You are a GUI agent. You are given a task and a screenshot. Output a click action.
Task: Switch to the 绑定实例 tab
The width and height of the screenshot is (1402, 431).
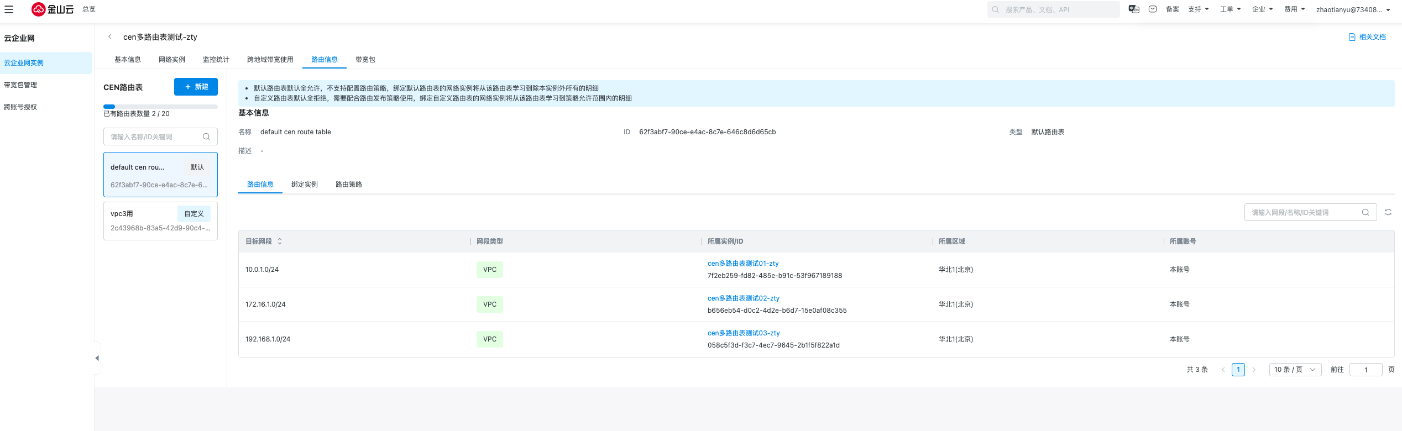point(305,185)
